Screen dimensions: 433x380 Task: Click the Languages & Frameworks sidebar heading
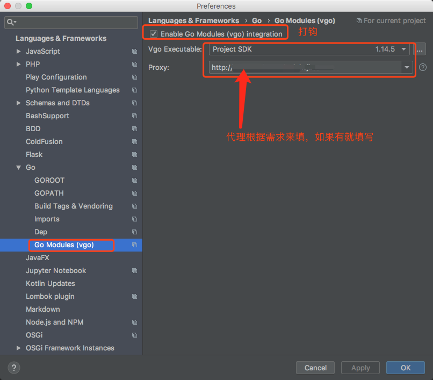(61, 38)
